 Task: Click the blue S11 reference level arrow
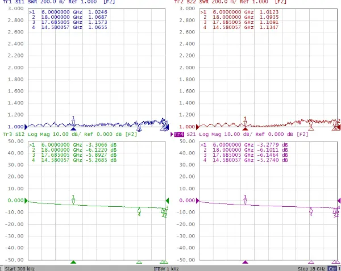[26, 126]
